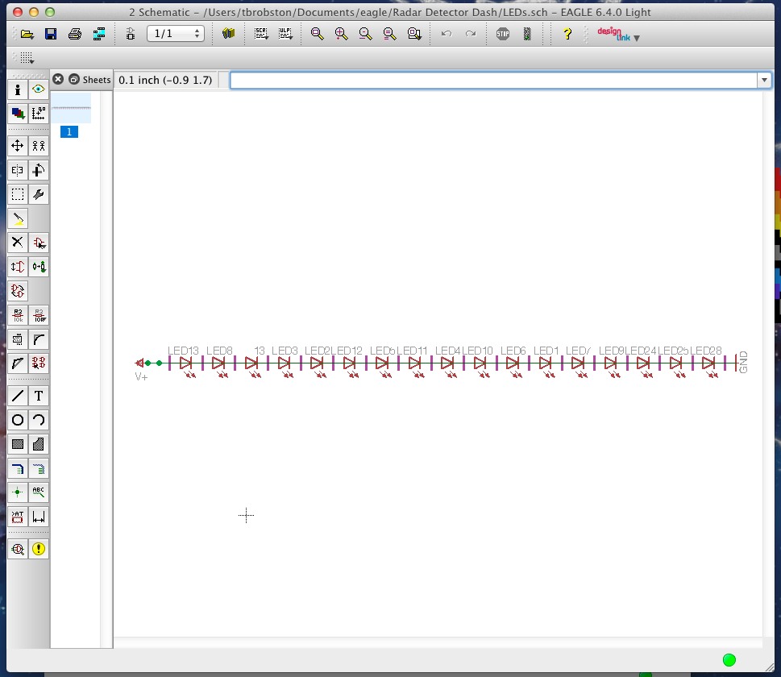Screen dimensions: 781x677
Task: Print the schematic using the printer icon
Action: click(x=75, y=34)
